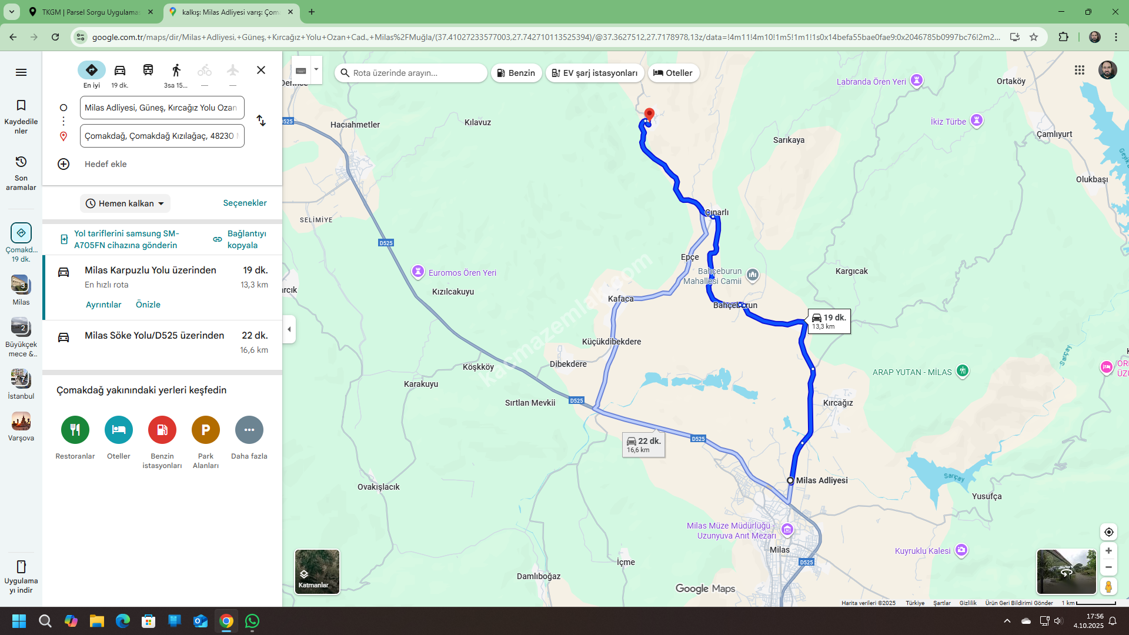Toggle EV şarj istasyonları chip

[594, 73]
